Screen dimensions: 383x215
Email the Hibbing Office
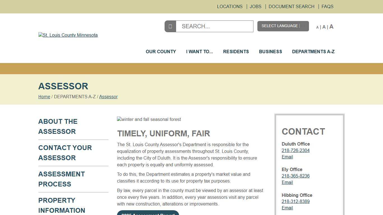[x=287, y=208]
